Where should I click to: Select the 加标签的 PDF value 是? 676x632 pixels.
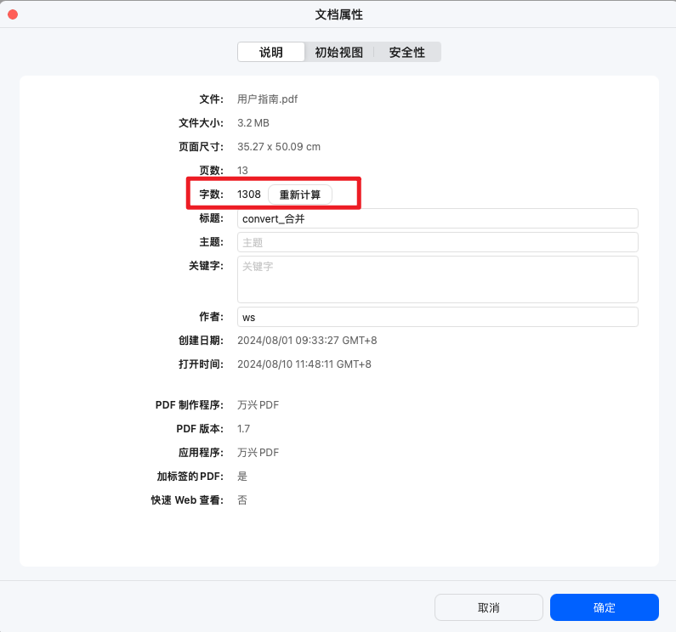click(x=242, y=476)
